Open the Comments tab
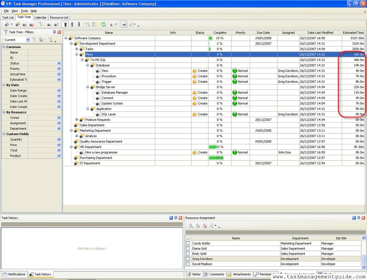 click(x=214, y=274)
